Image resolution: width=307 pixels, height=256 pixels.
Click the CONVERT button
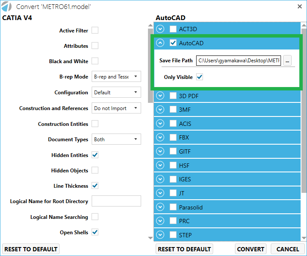point(251,249)
